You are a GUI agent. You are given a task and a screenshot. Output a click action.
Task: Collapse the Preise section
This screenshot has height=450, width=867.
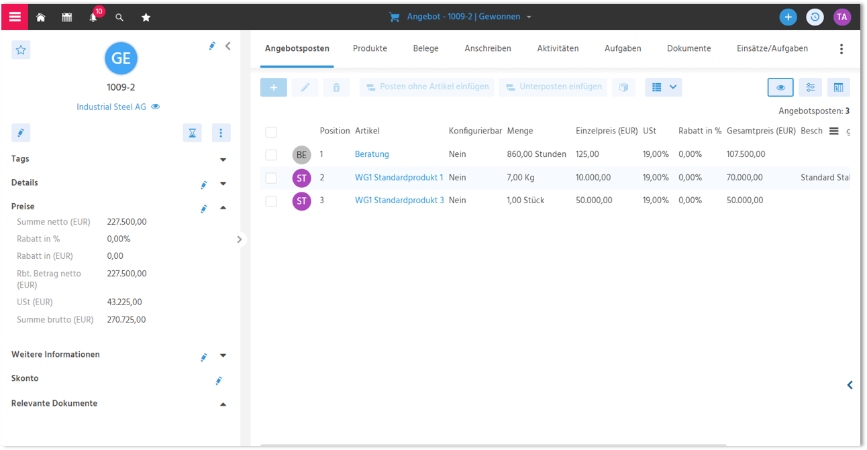pyautogui.click(x=223, y=208)
